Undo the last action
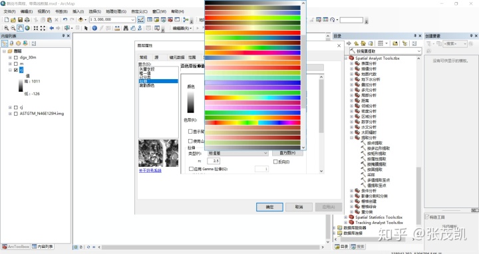The width and height of the screenshot is (479, 254). tap(65, 20)
